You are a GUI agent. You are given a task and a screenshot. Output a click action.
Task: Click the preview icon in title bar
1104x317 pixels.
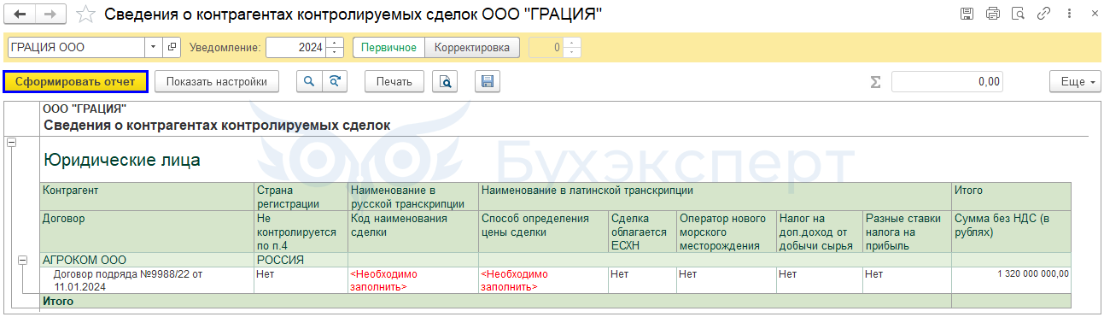[x=1018, y=14]
